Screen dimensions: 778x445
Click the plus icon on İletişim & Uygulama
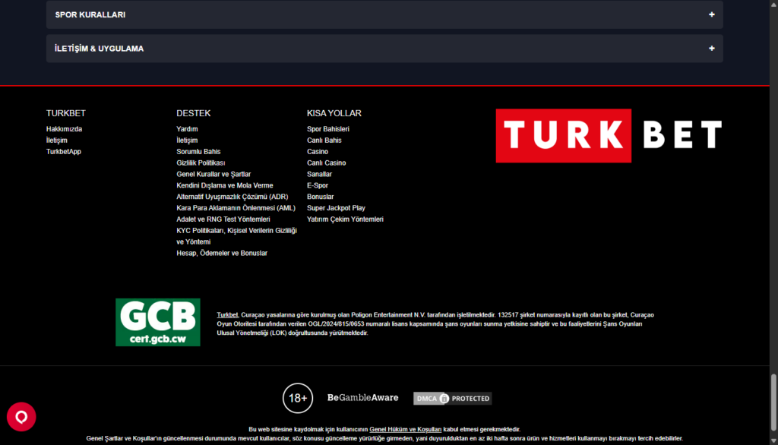coord(711,49)
